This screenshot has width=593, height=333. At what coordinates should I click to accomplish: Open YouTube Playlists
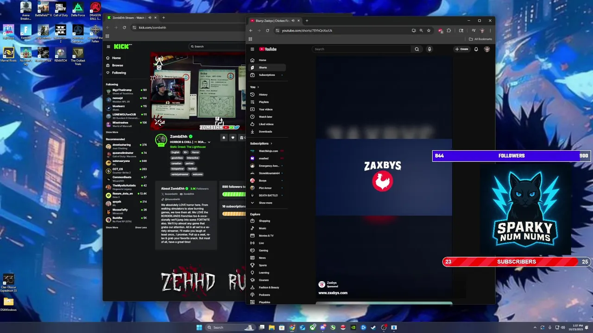pos(267,102)
